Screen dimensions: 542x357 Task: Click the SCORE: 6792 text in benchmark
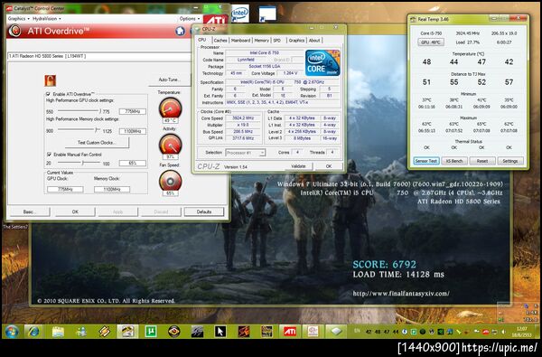(385, 265)
